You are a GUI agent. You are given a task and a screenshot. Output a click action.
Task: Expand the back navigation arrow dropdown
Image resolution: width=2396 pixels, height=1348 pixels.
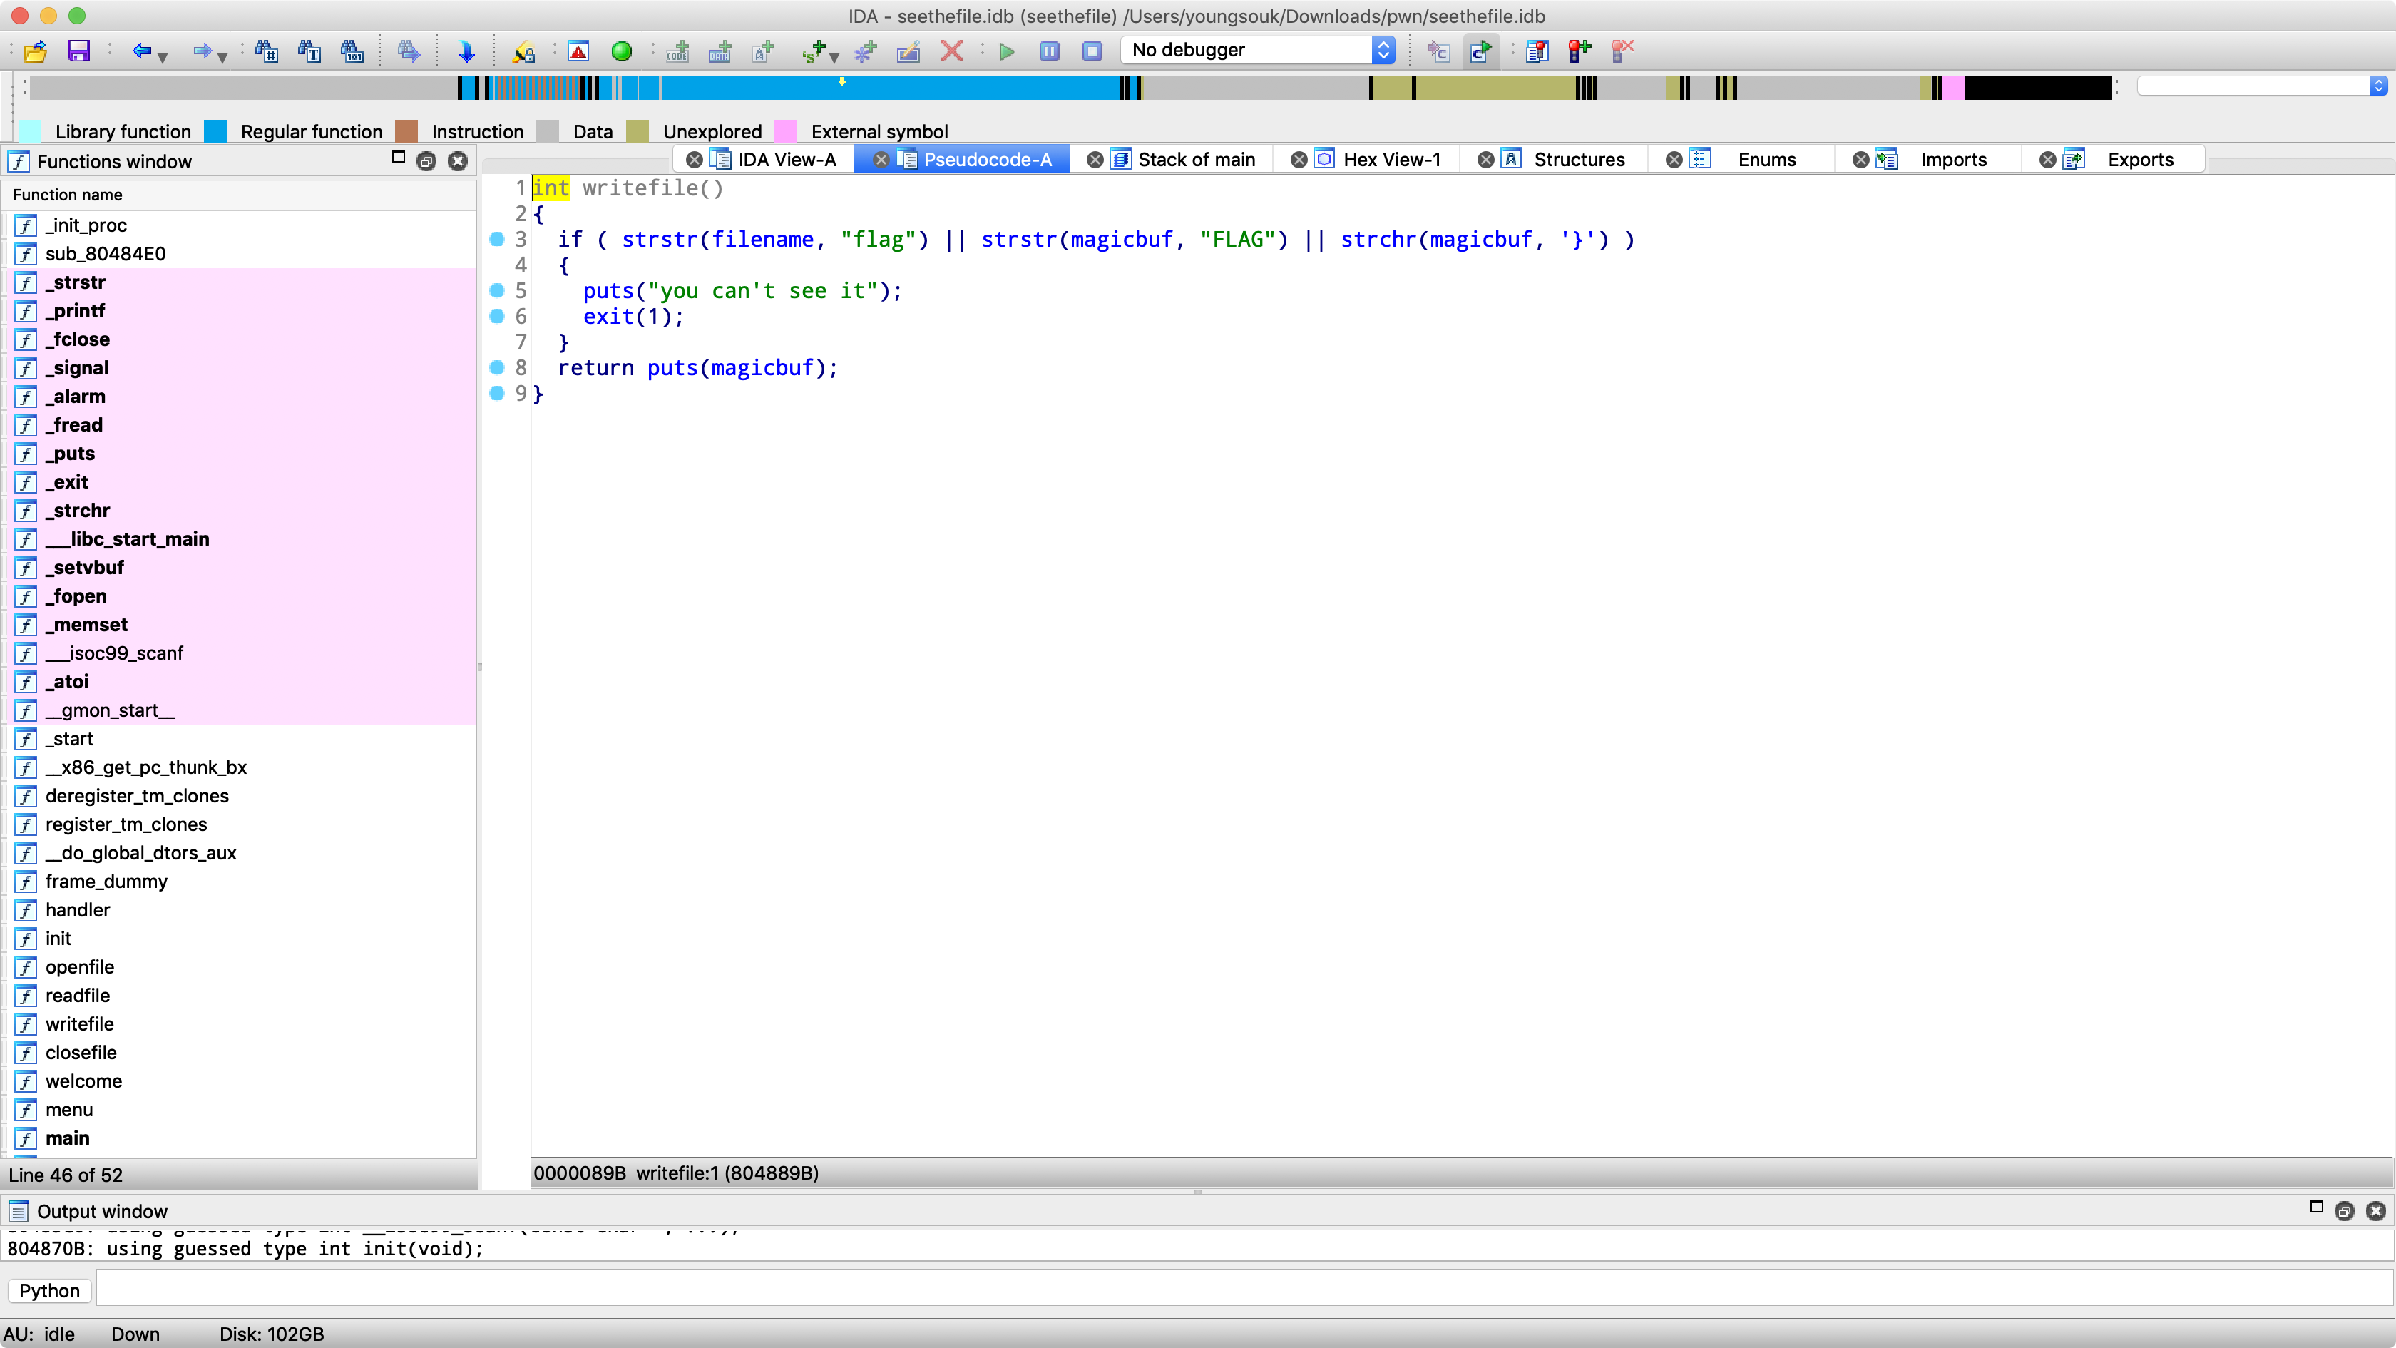164,57
